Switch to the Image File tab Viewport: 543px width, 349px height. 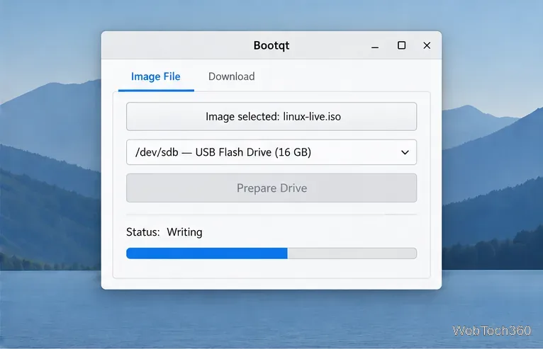(156, 76)
